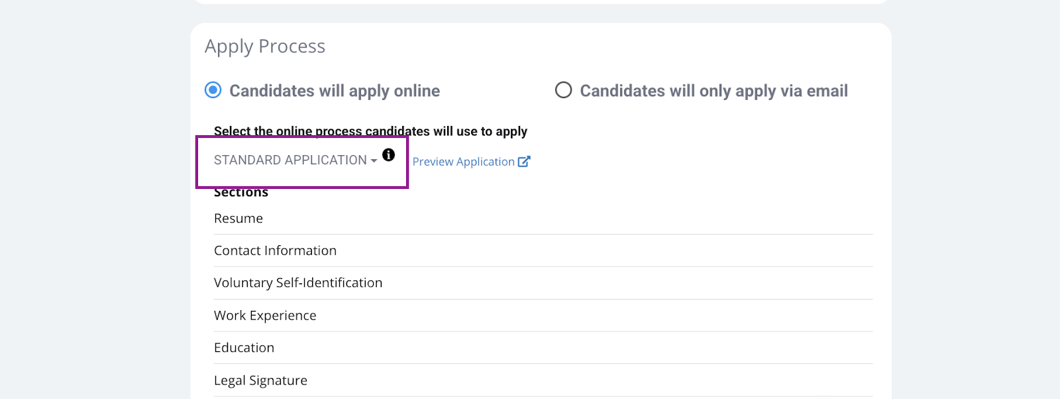1060x399 pixels.
Task: Click the Preview Application text
Action: tap(463, 162)
